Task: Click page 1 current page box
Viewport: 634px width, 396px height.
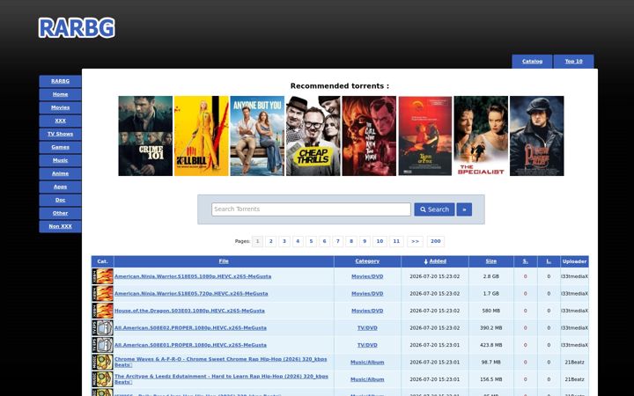Action: pos(257,241)
